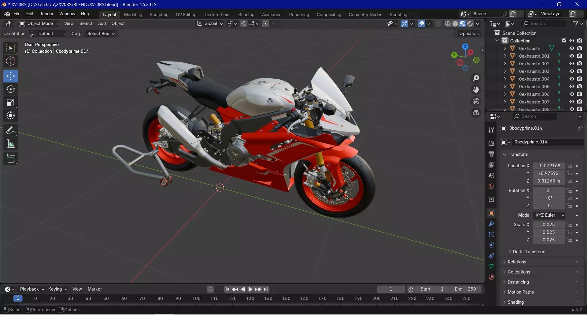Screen dimensions: 587x315
Task: Open the timeline Keying popover
Action: pyautogui.click(x=57, y=289)
